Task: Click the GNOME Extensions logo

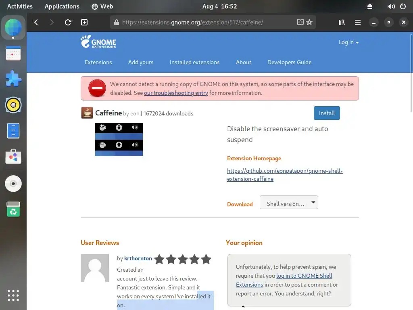Action: [x=98, y=42]
